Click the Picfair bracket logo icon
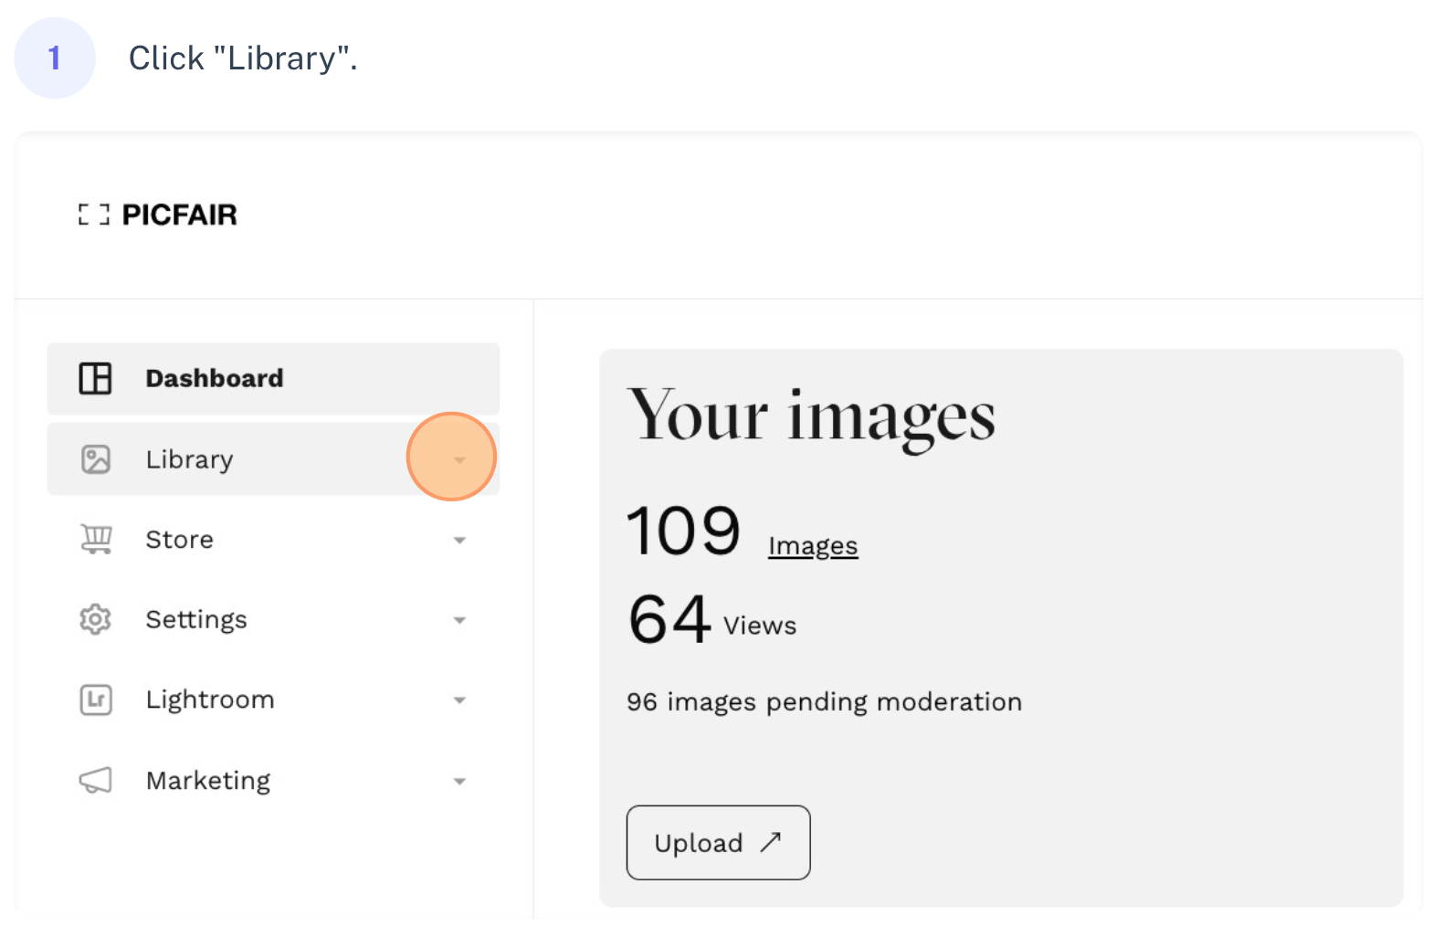The image size is (1443, 937). (x=93, y=215)
